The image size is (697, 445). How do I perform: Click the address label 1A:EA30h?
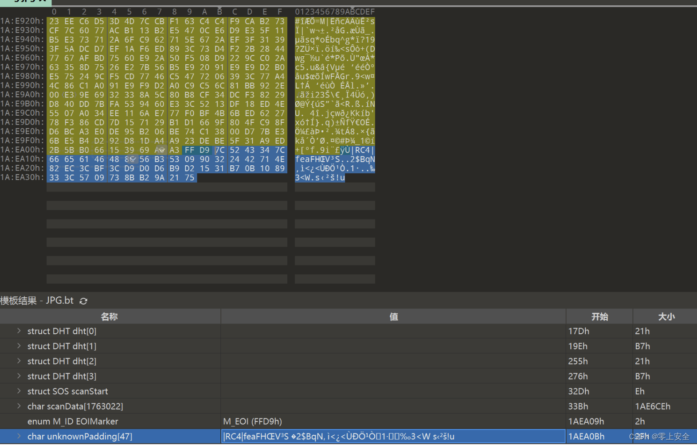coord(22,178)
